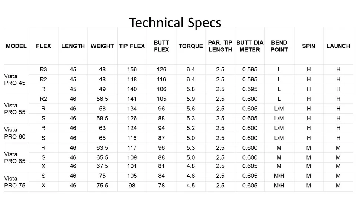This screenshot has width=357, height=200.
Task: Click the BUTT DIAMETER column header
Action: (x=250, y=46)
